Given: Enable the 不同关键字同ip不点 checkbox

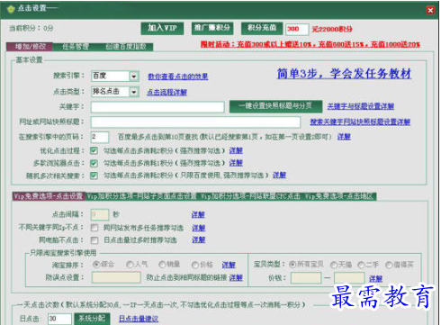Looking at the screenshot, I should point(94,228).
